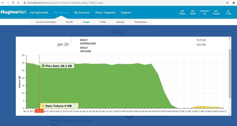This screenshot has width=237, height=126.
Task: Open Support menu
Action: coord(126,12)
